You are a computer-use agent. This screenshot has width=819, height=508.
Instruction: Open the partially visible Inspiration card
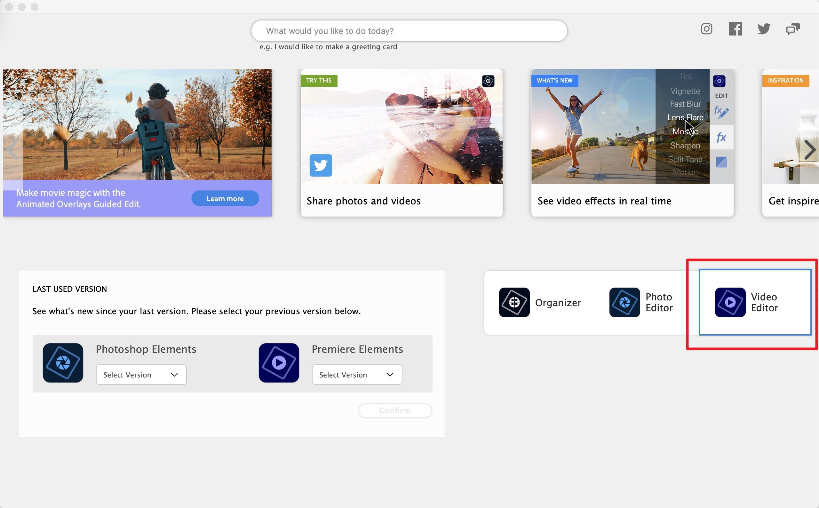(791, 143)
